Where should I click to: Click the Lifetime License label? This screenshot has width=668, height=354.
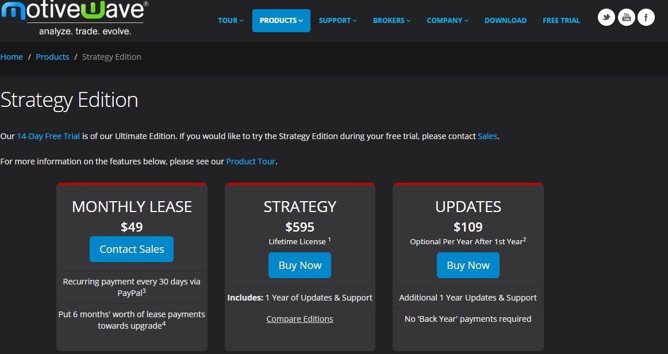(300, 241)
